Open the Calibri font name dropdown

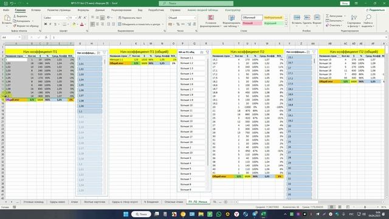point(67,18)
